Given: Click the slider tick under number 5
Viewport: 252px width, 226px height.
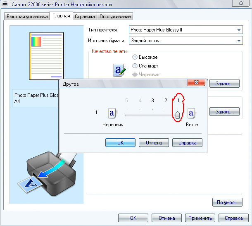Looking at the screenshot, I should [x=127, y=109].
